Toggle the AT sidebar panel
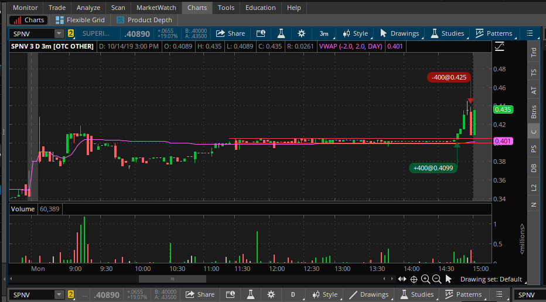The height and width of the screenshot is (302, 546). coord(534,91)
